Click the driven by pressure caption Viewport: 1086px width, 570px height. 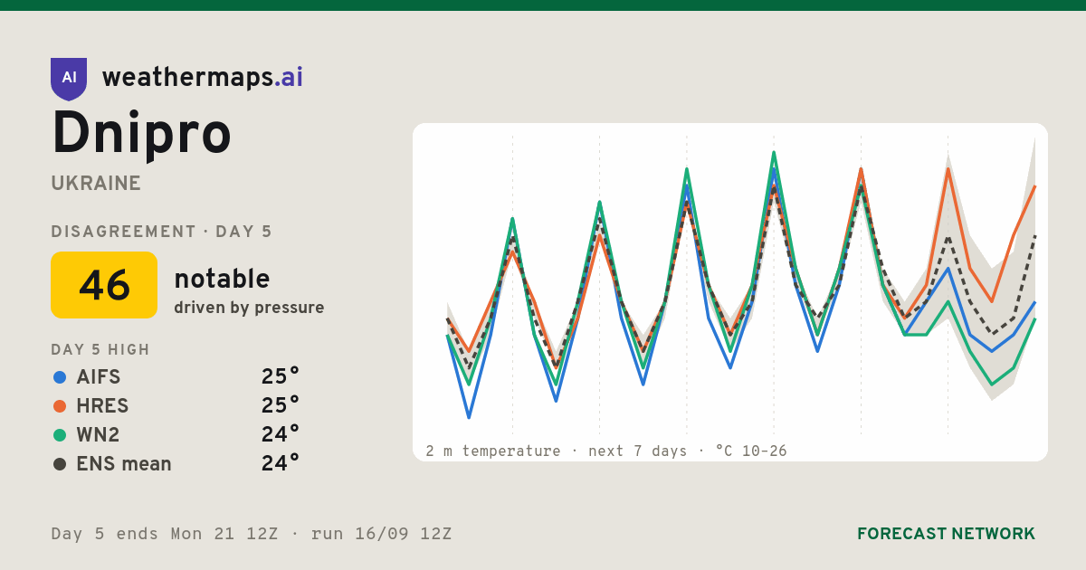(x=249, y=308)
